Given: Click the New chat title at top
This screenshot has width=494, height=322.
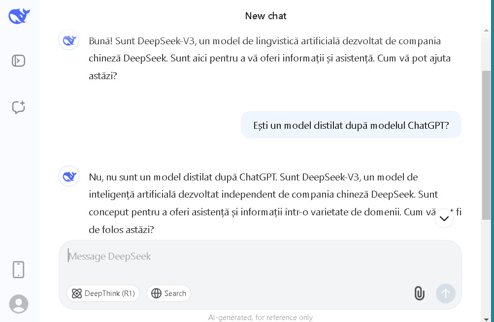Looking at the screenshot, I should pos(265,16).
